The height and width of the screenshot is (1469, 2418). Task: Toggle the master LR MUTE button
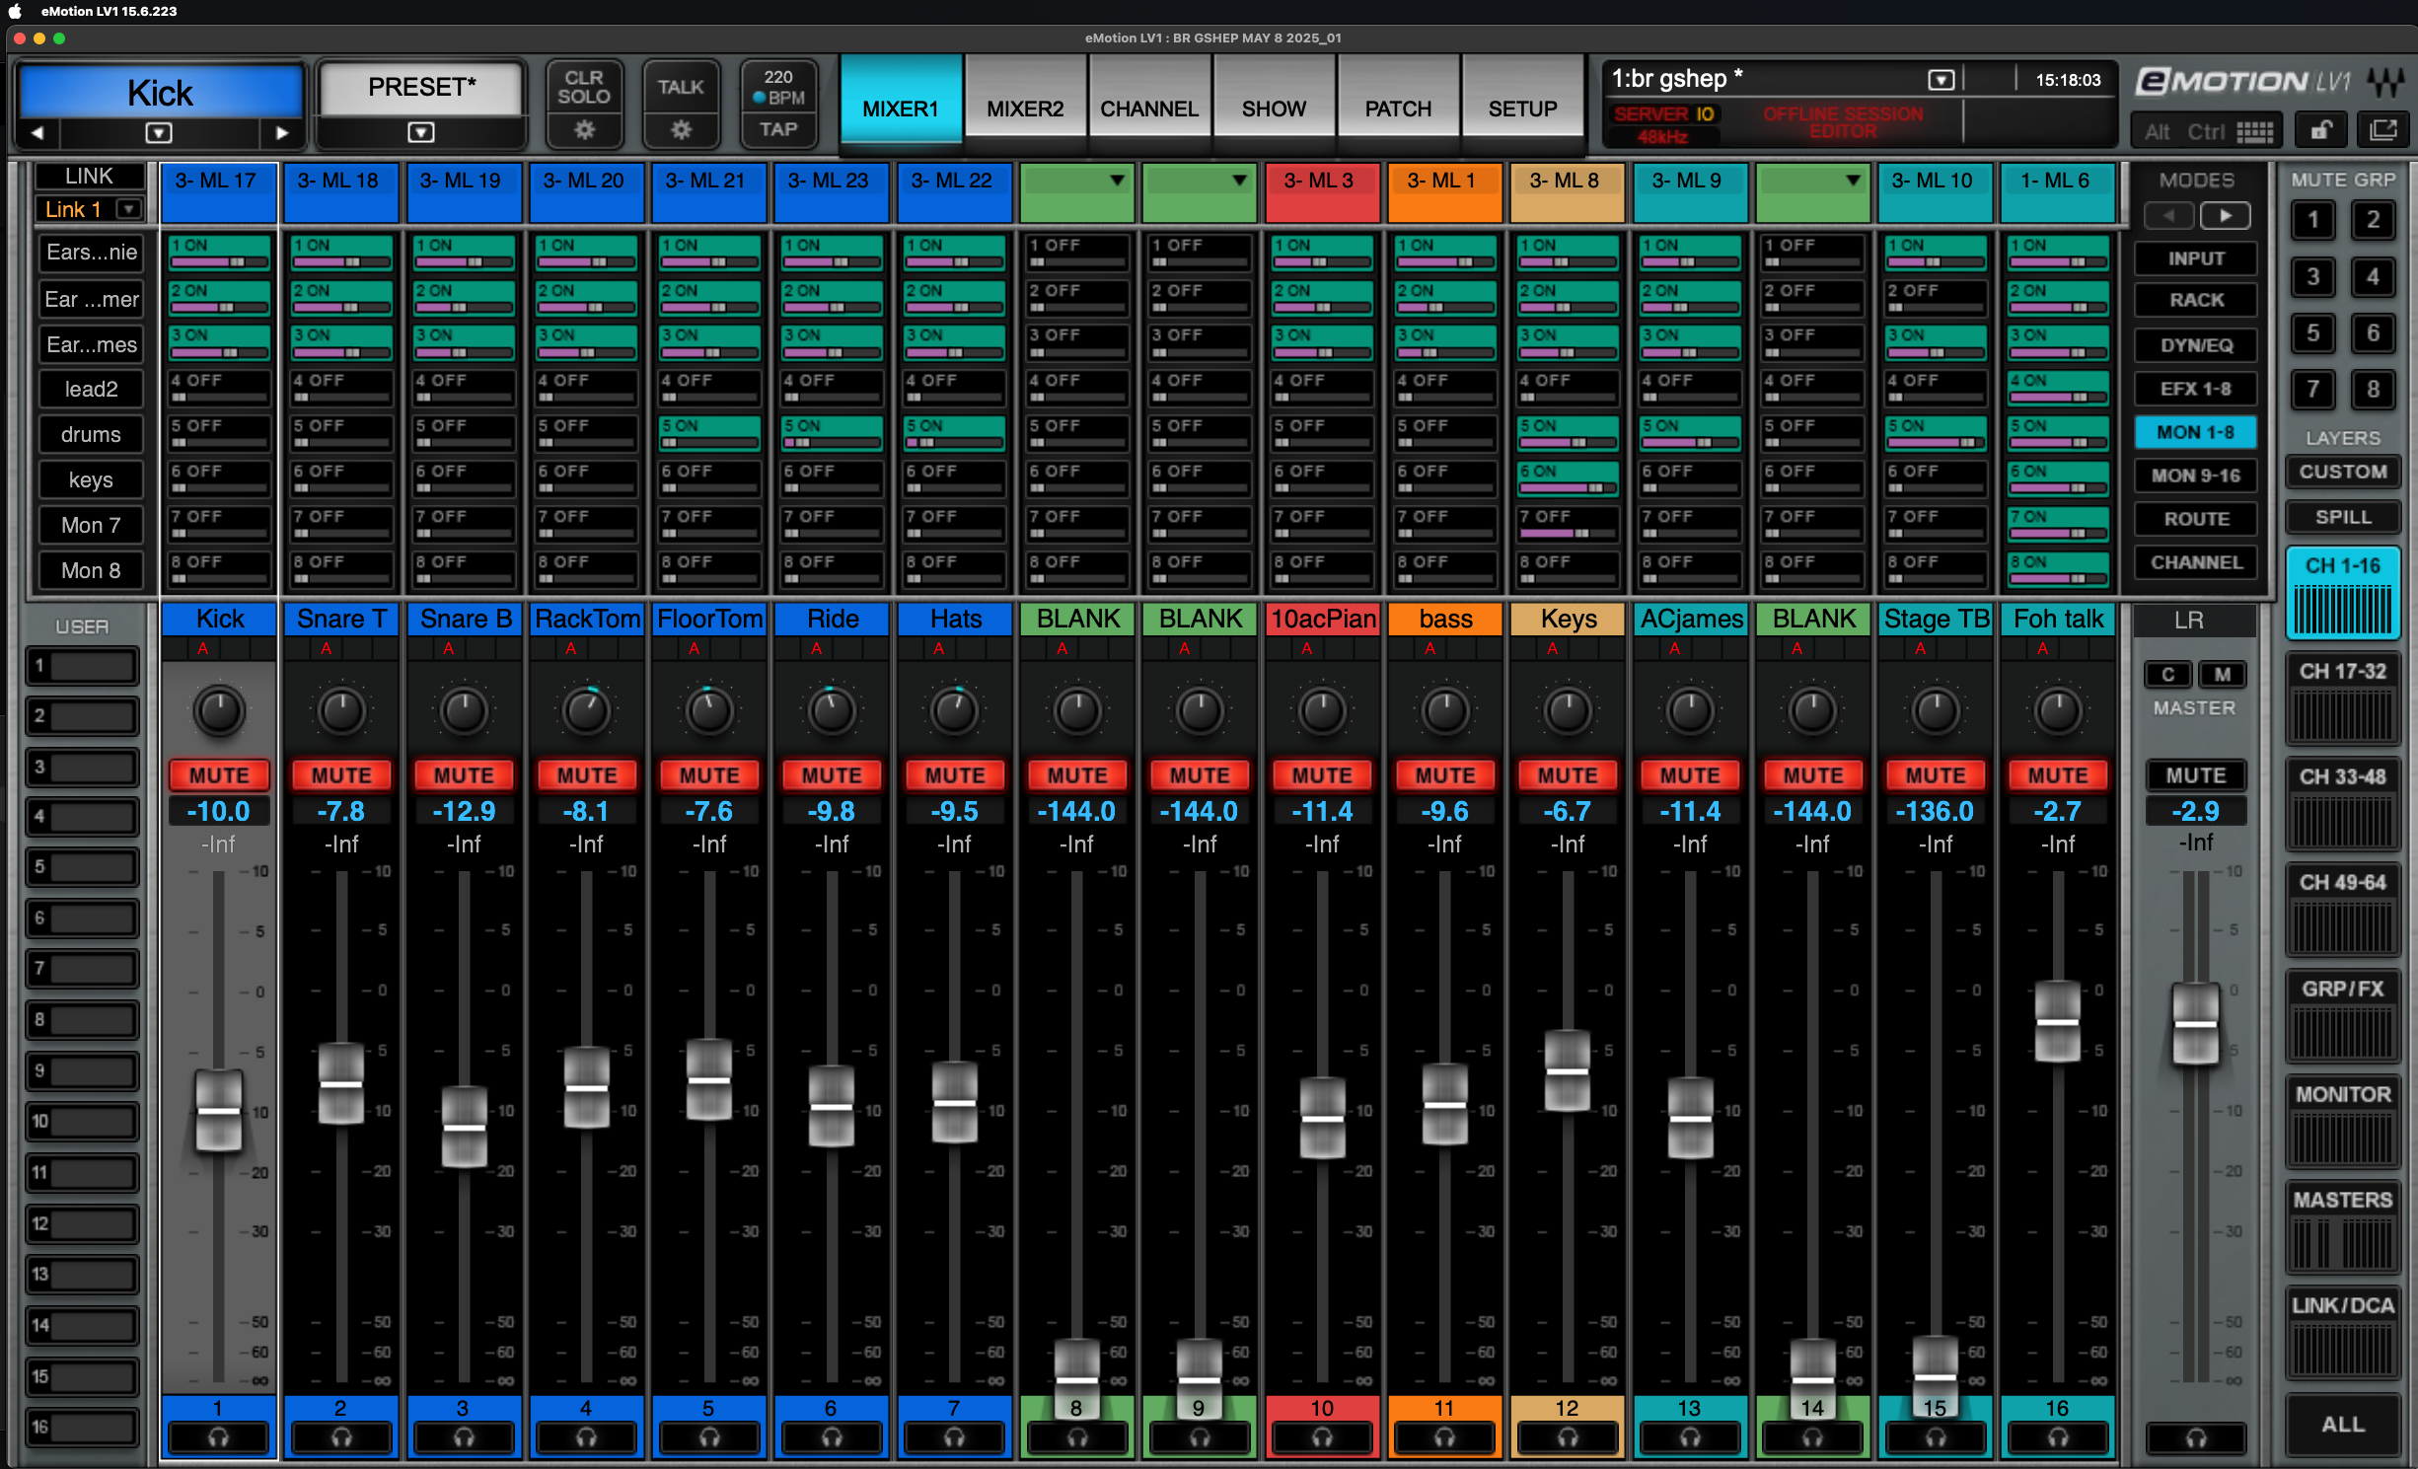coord(2196,775)
